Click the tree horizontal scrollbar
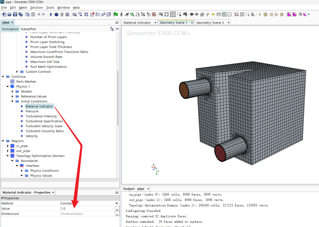This screenshot has height=227, width=319. 60,180
